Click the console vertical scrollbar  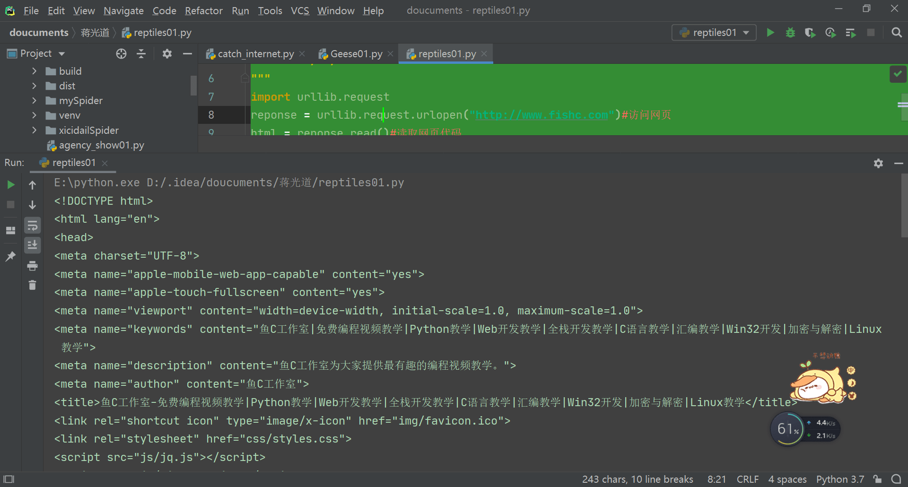click(904, 206)
